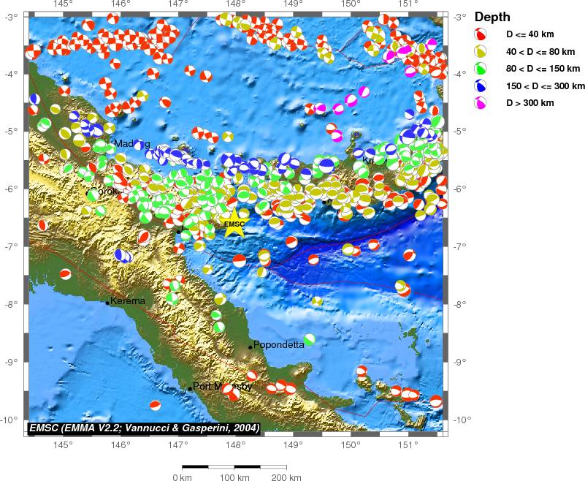Screen dimensions: 585x481
Task: Select the green beachball right of Popondetta
Action: point(310,339)
